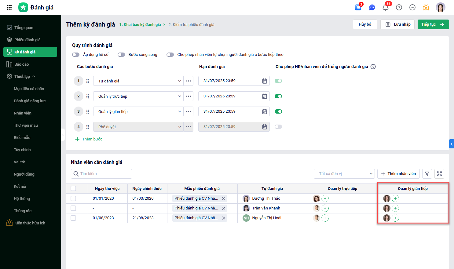Click the filter icon above employee table

(x=427, y=174)
